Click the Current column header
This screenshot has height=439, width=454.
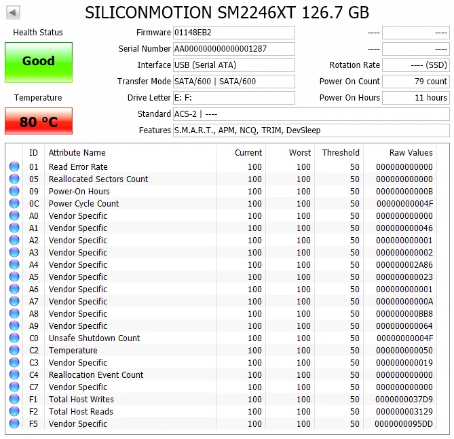(x=248, y=152)
